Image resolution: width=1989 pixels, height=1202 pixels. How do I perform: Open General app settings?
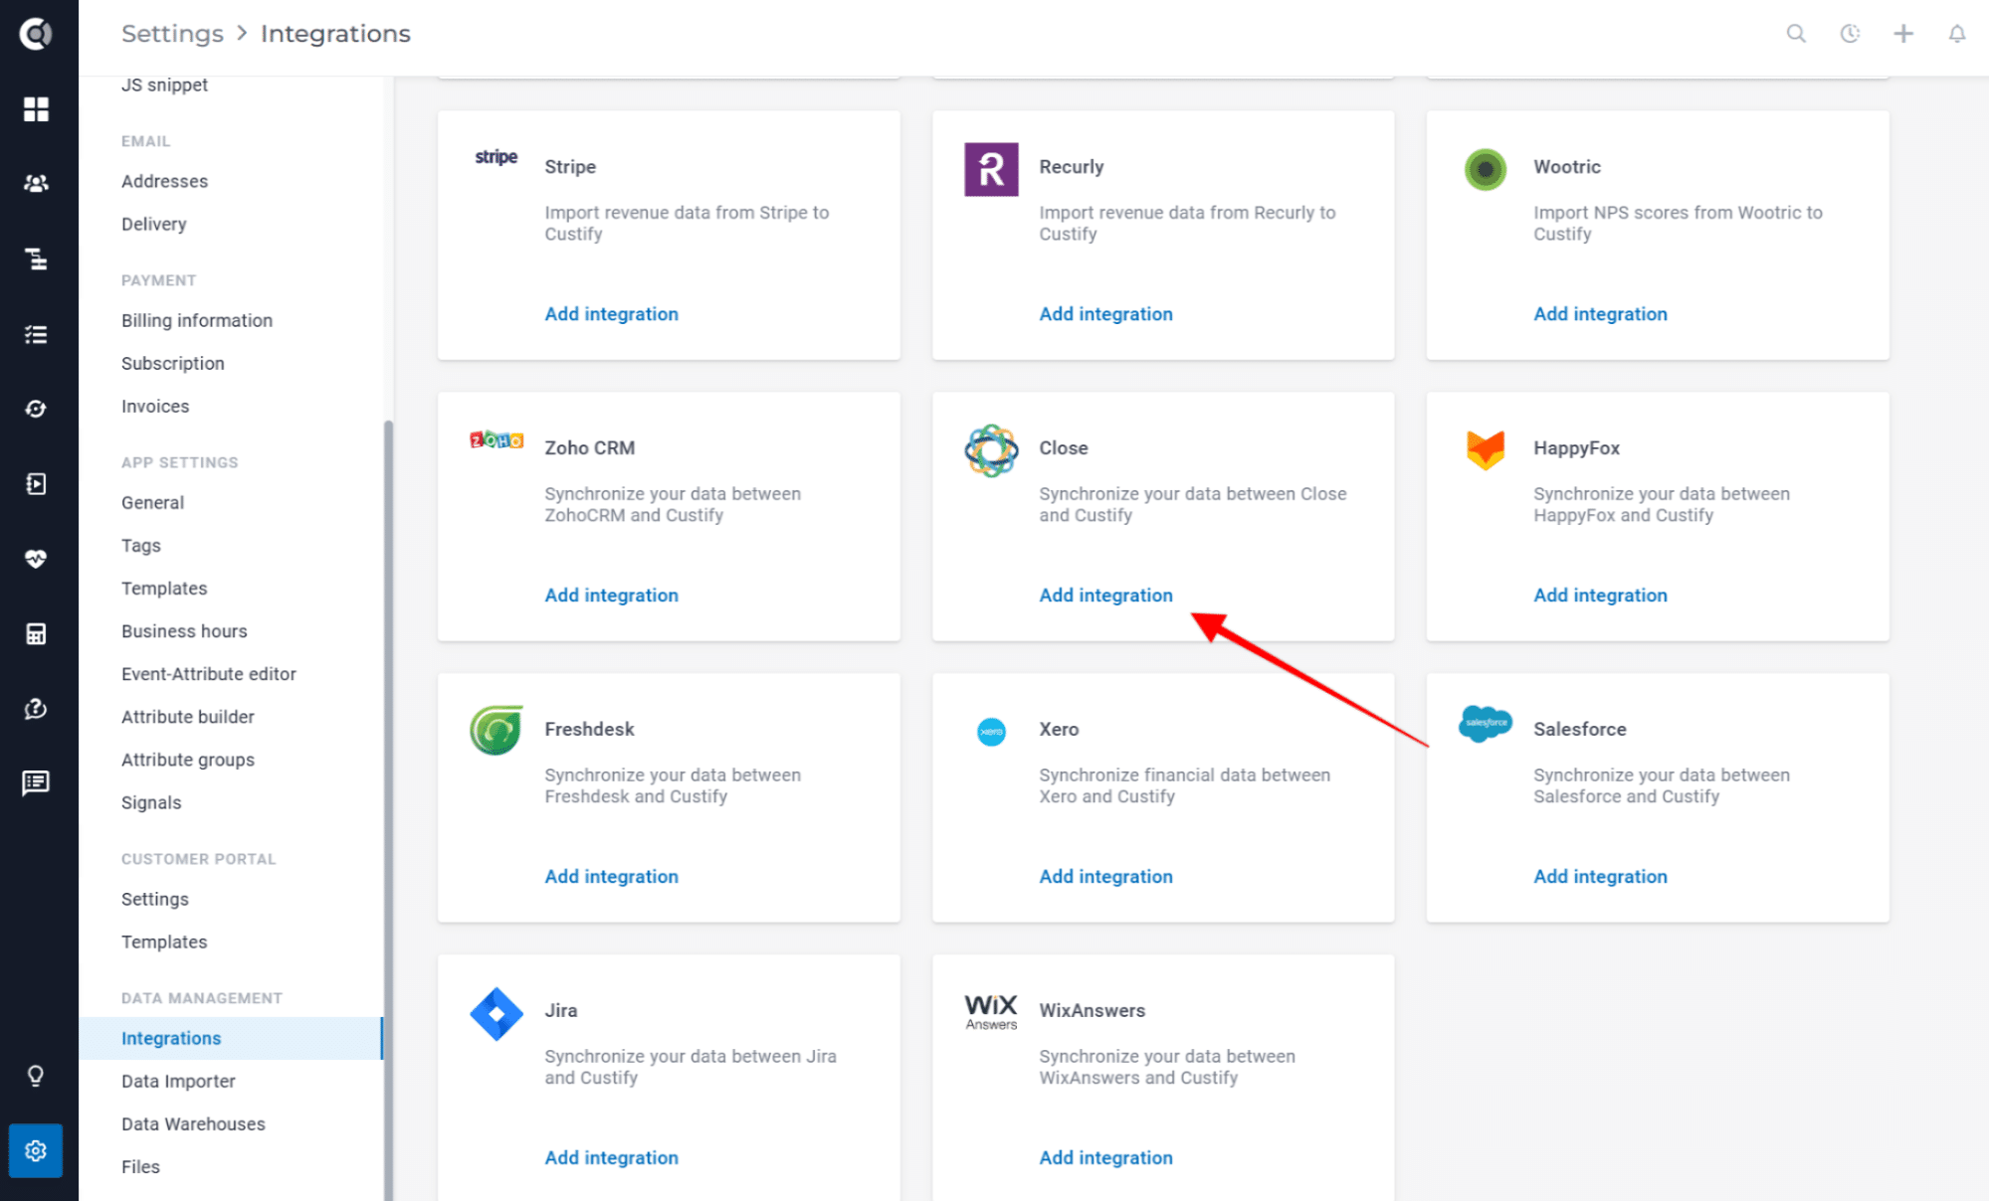(152, 503)
